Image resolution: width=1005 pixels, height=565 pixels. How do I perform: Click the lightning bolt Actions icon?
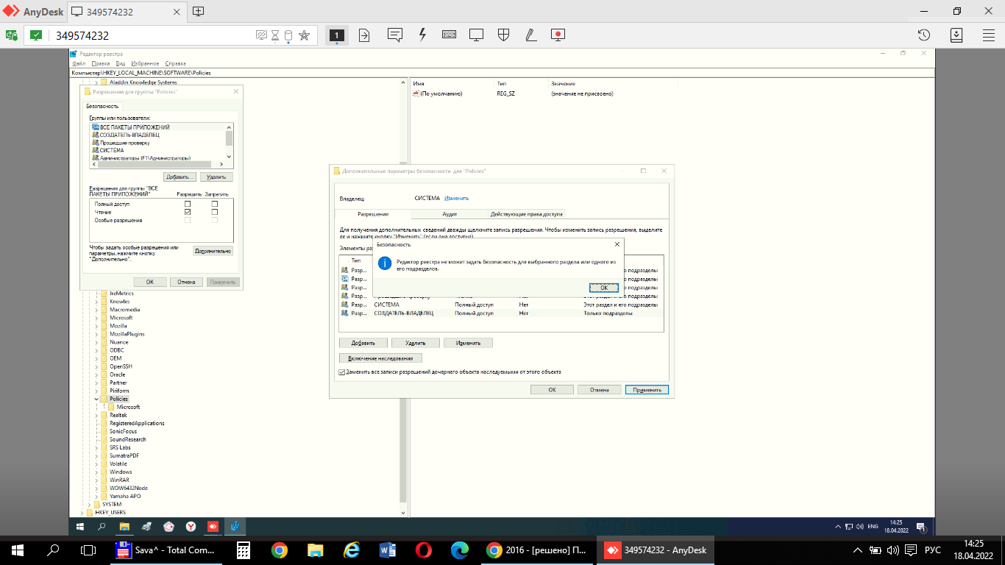[422, 35]
